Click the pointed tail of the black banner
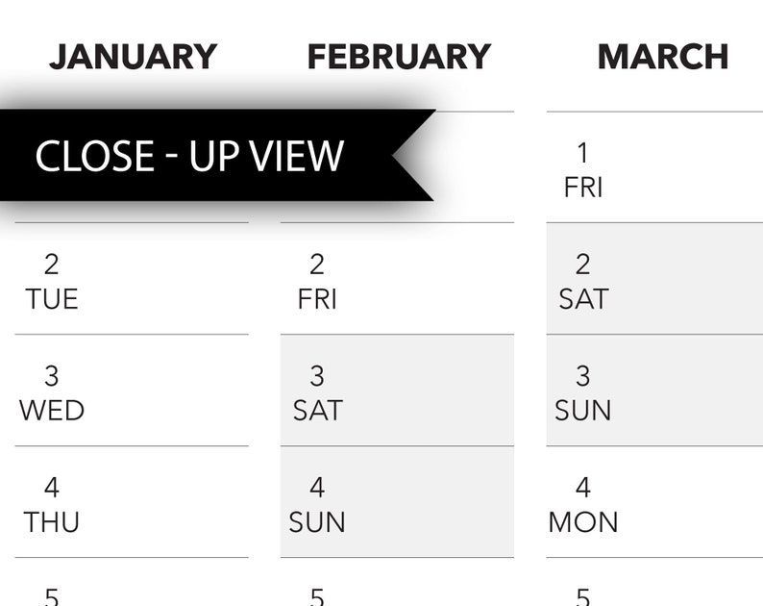Image resolution: width=763 pixels, height=606 pixels. pos(413,155)
